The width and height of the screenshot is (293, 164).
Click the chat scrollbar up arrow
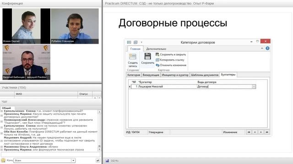click(x=99, y=112)
